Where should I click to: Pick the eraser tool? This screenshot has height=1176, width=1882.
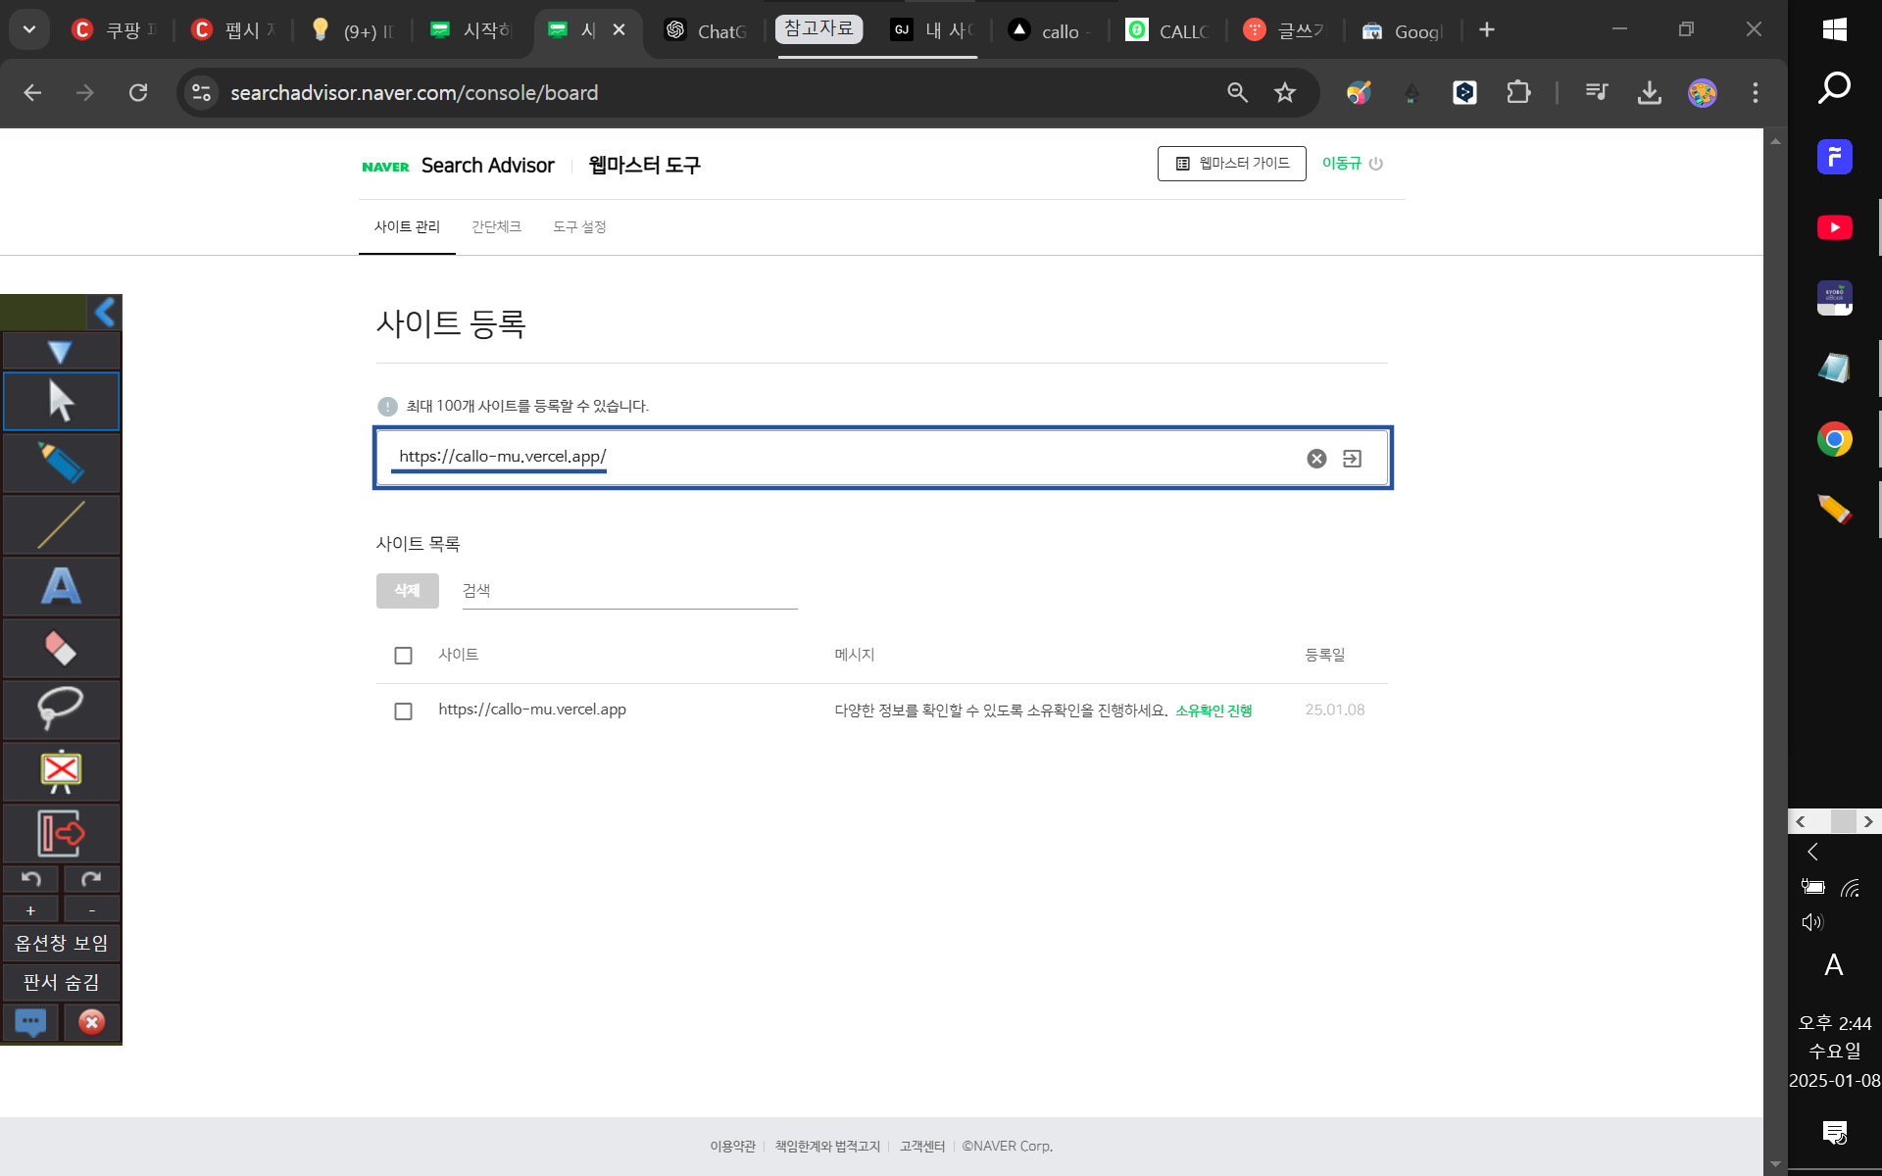(x=61, y=648)
